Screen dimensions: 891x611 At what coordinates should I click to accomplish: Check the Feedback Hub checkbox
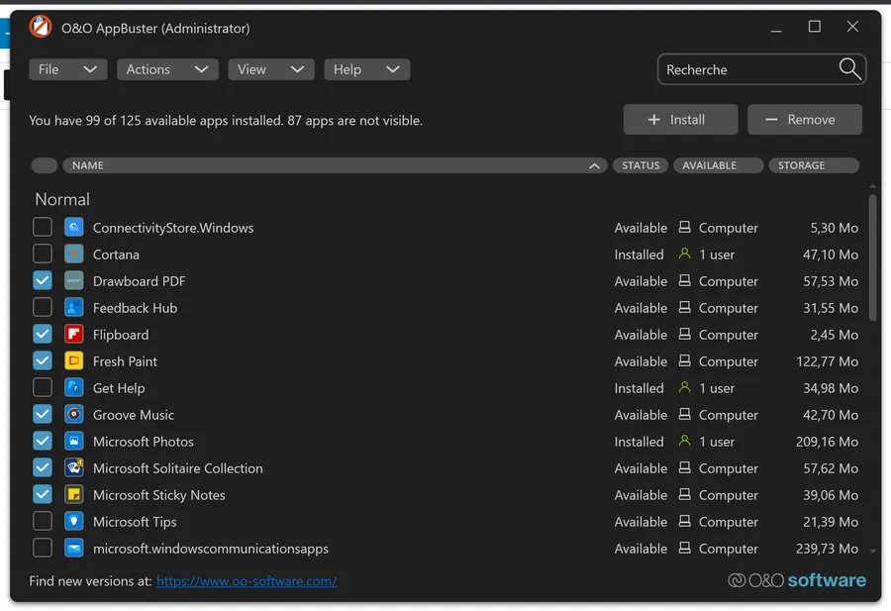[x=43, y=307]
